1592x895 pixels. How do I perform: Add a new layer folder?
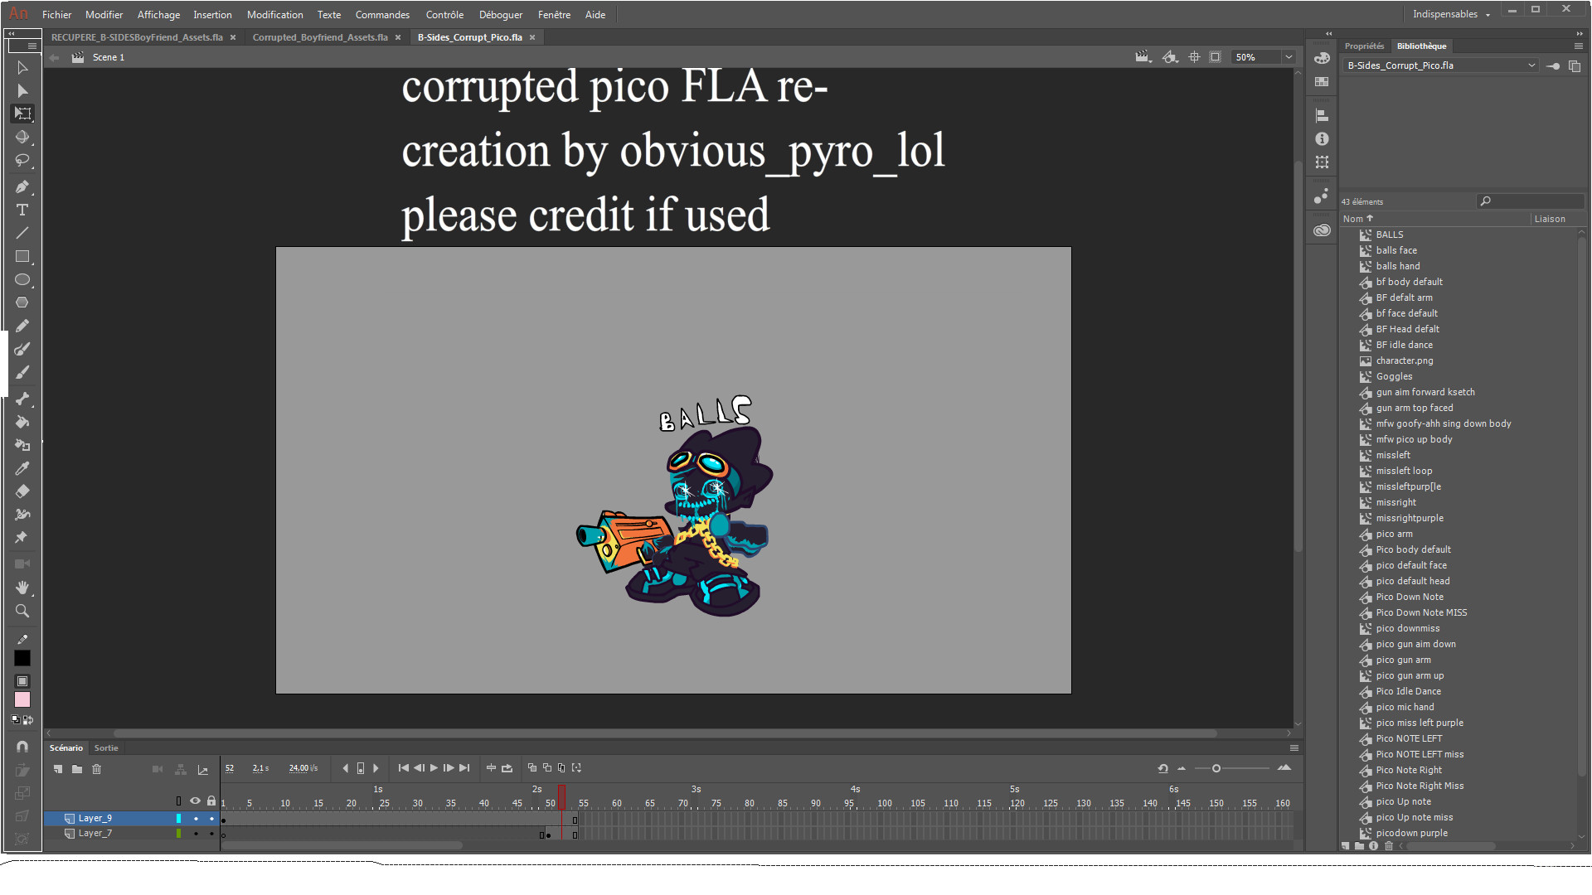click(x=77, y=769)
